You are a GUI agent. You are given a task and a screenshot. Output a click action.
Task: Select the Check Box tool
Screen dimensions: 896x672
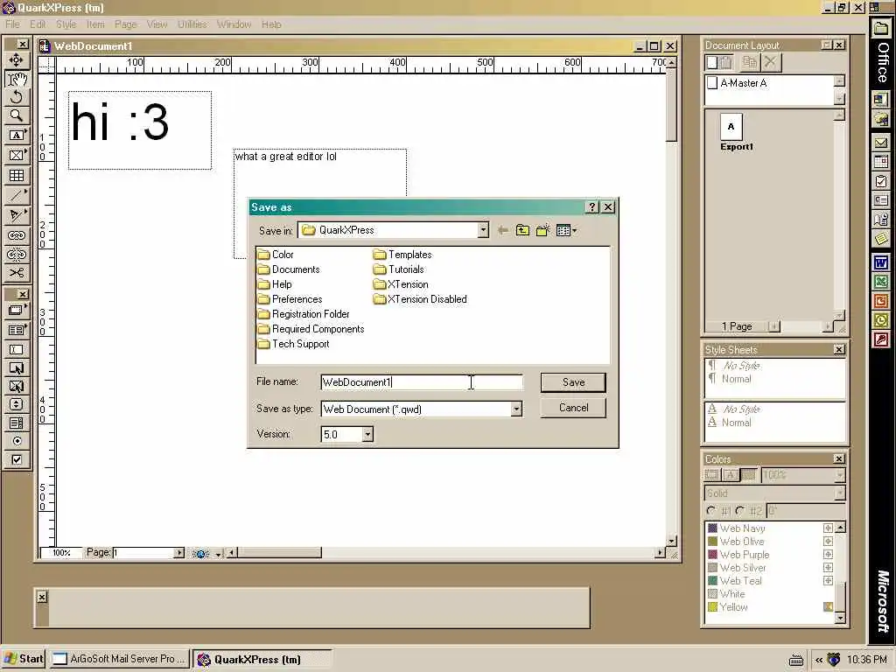click(x=16, y=460)
